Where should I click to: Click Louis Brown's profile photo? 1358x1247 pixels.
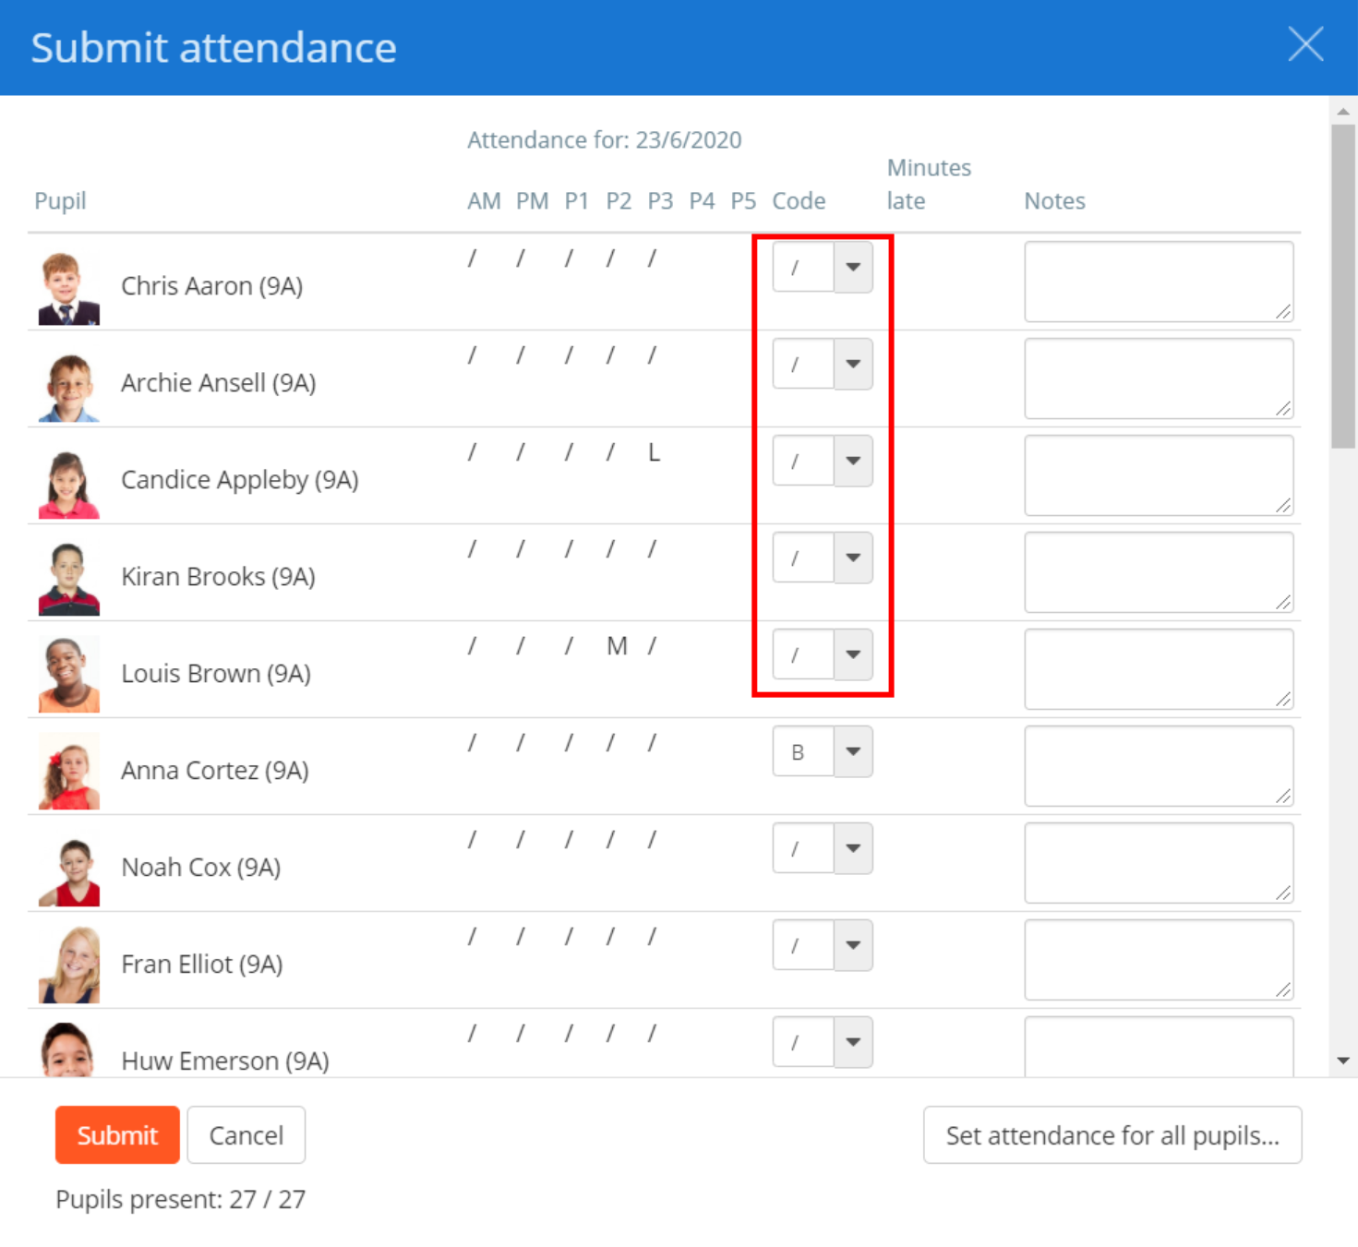67,673
